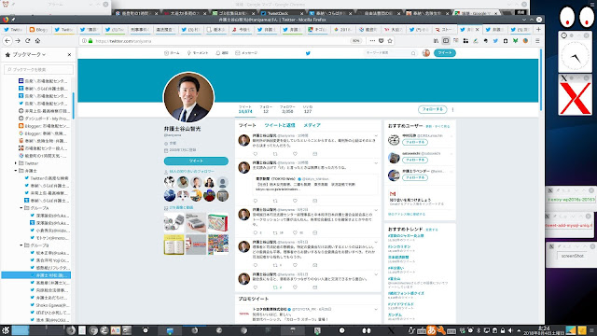Save page to Pocket icon
This screenshot has height=336, width=597.
(382, 41)
